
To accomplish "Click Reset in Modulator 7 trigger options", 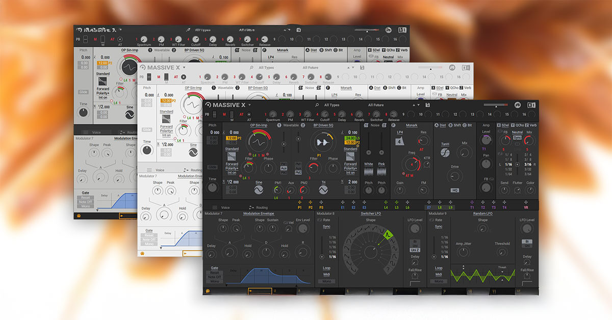I will click(x=215, y=273).
